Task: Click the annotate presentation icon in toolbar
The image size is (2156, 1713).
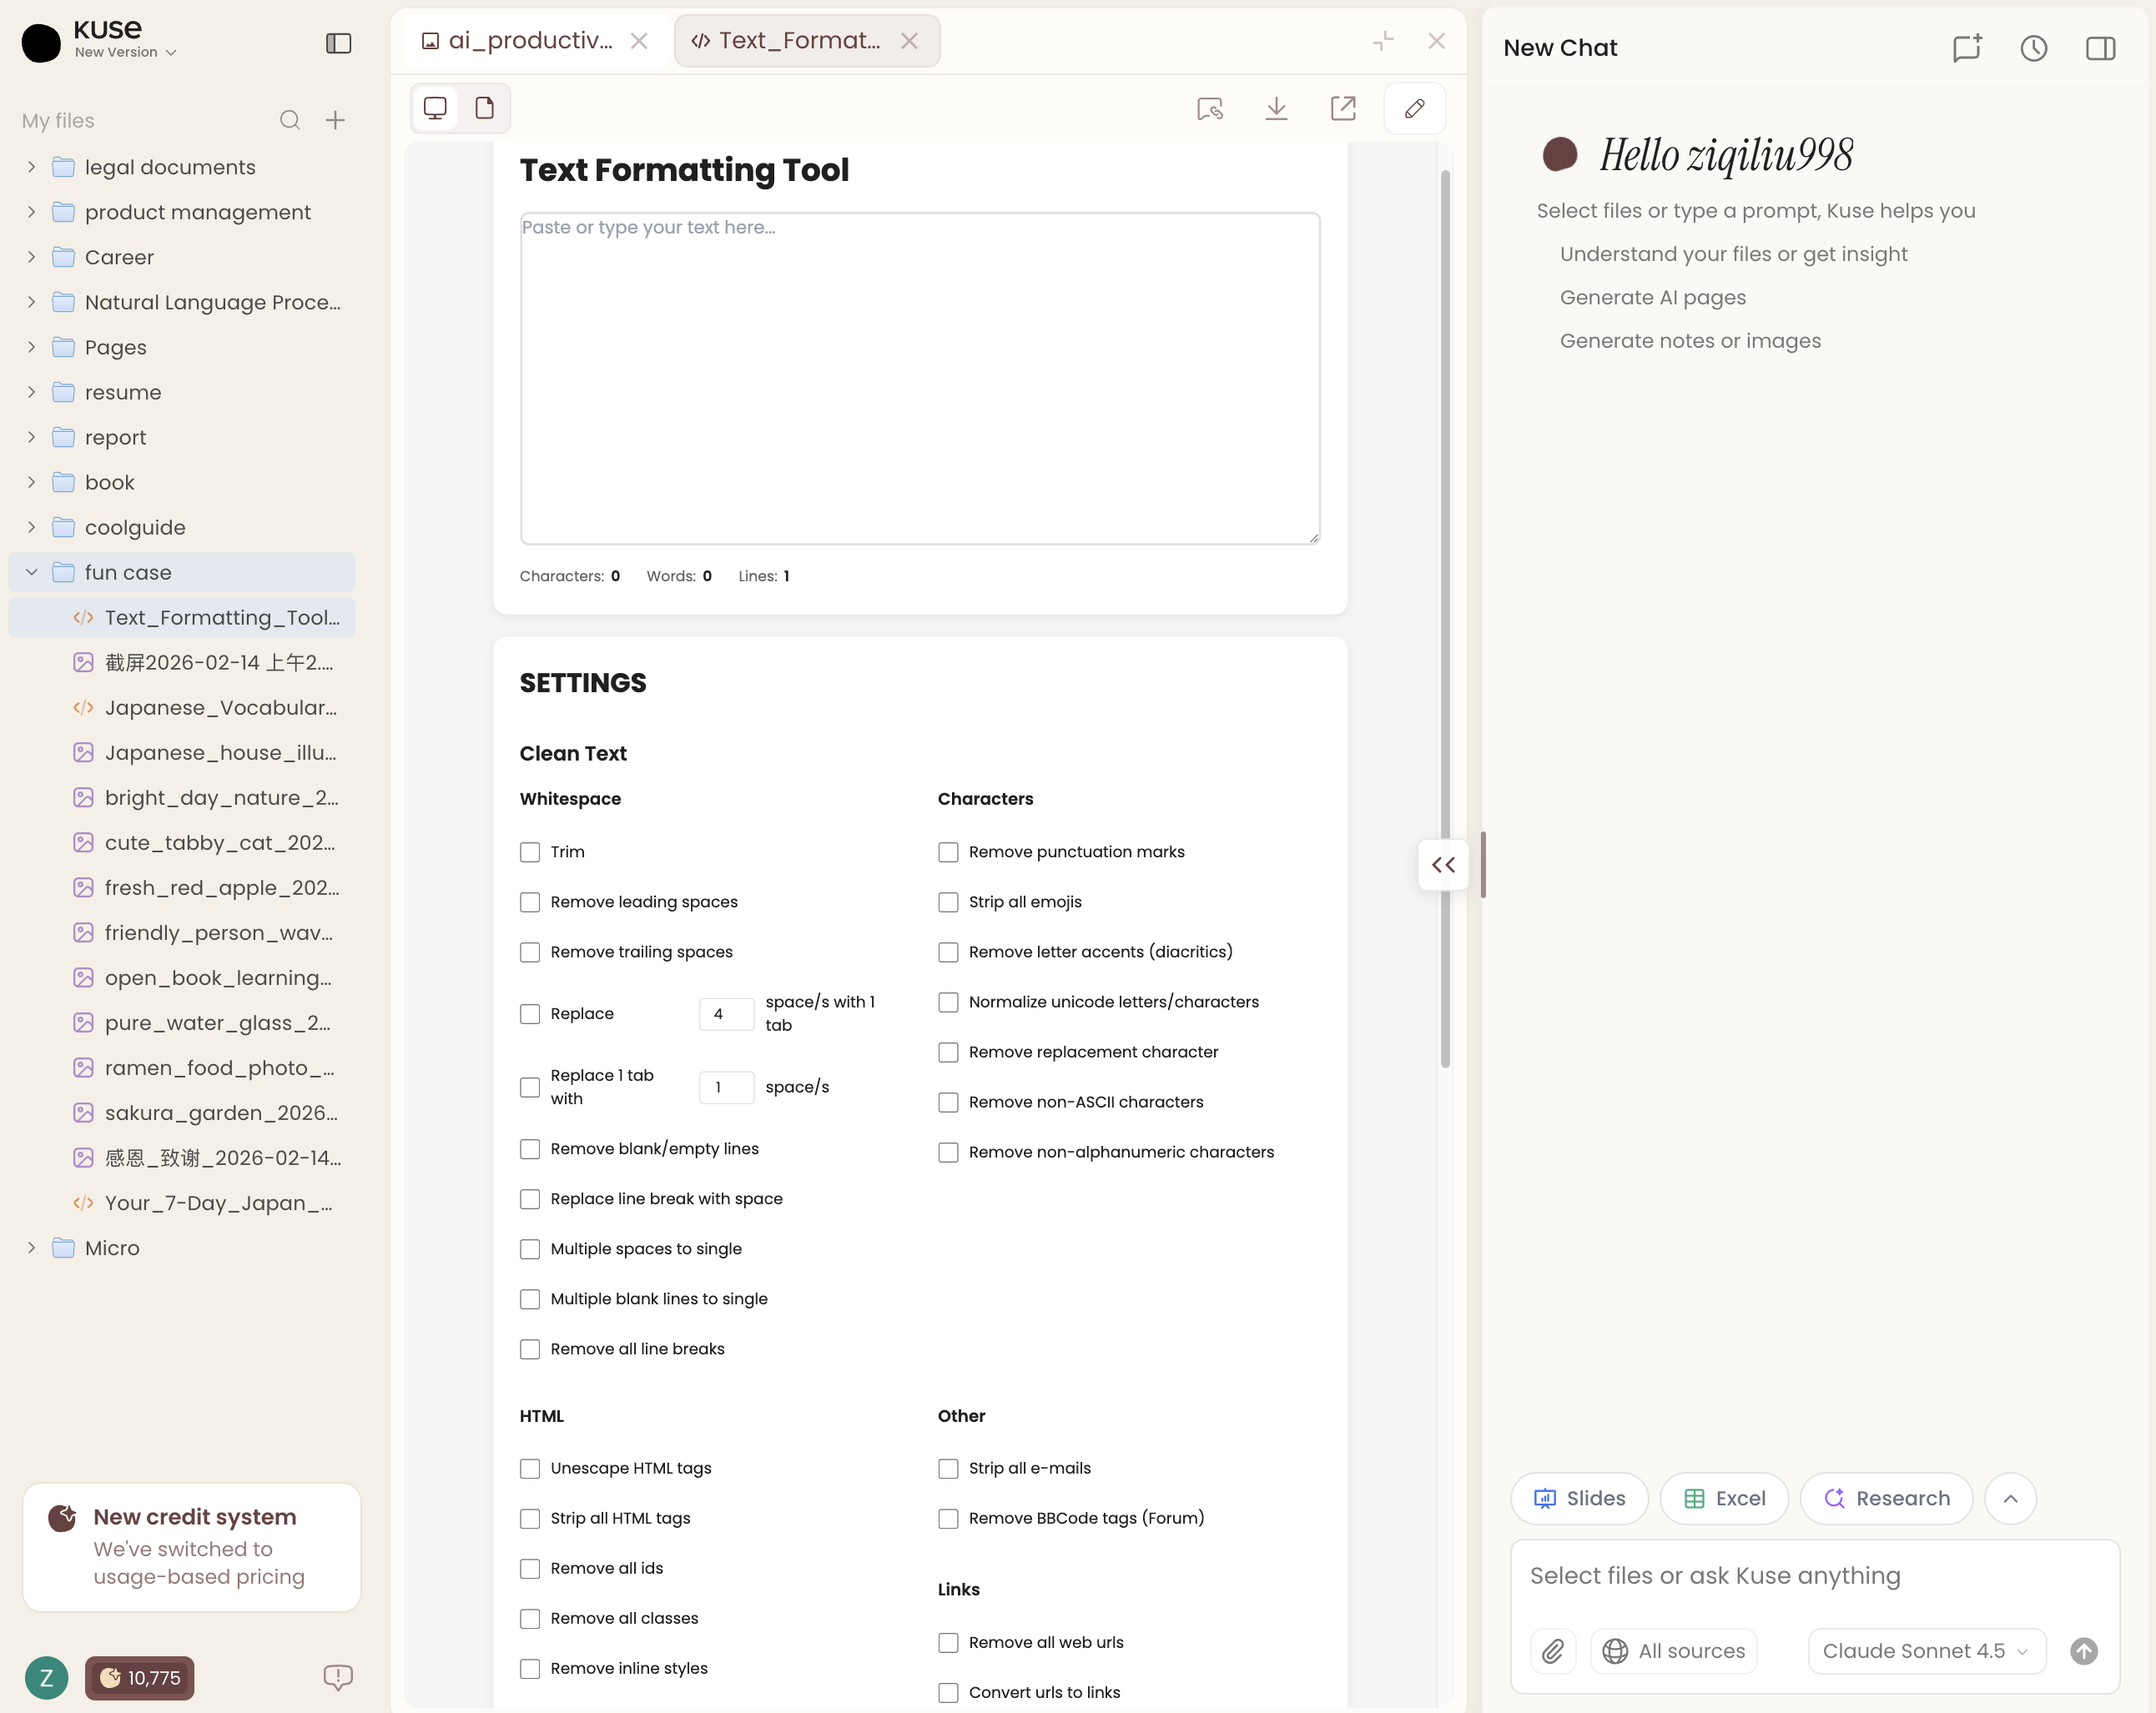Action: (x=1210, y=108)
